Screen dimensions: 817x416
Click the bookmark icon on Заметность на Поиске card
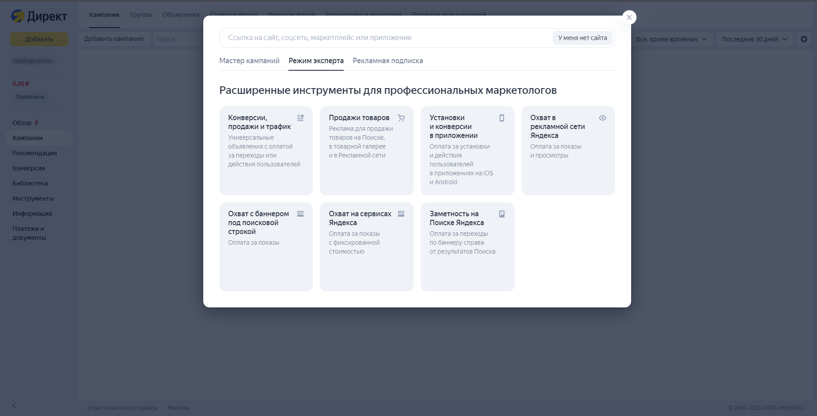pos(502,214)
